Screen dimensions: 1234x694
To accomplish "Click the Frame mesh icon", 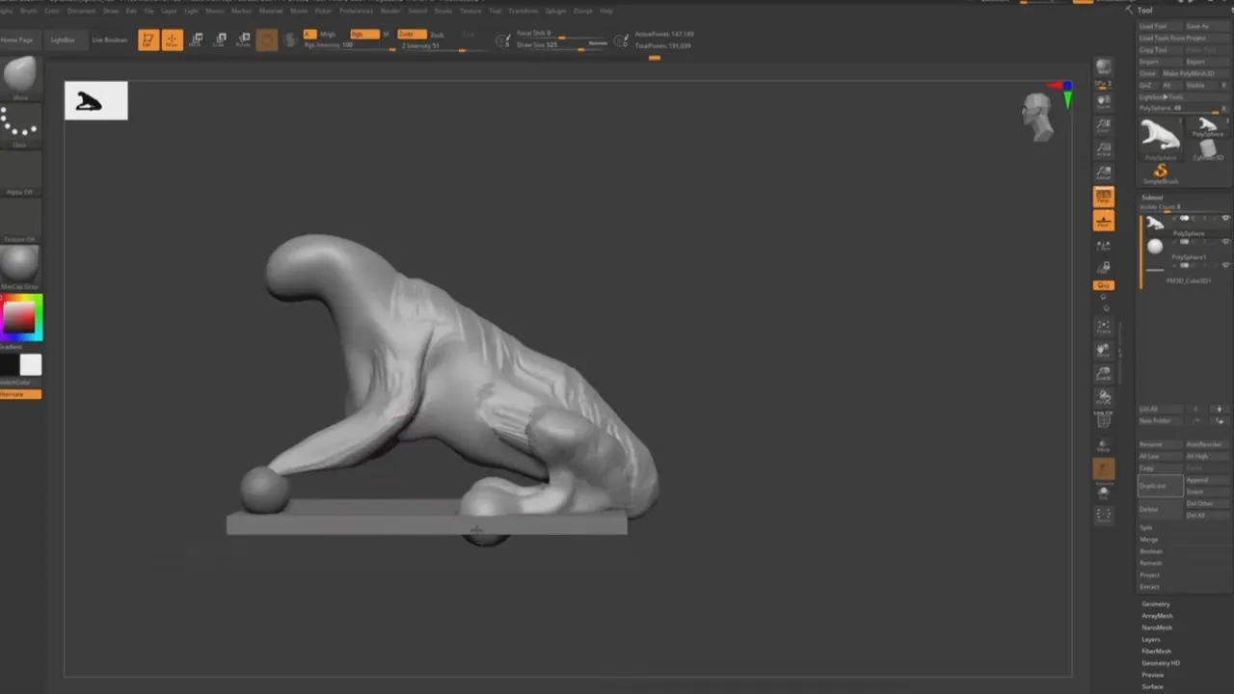I will pyautogui.click(x=1104, y=326).
